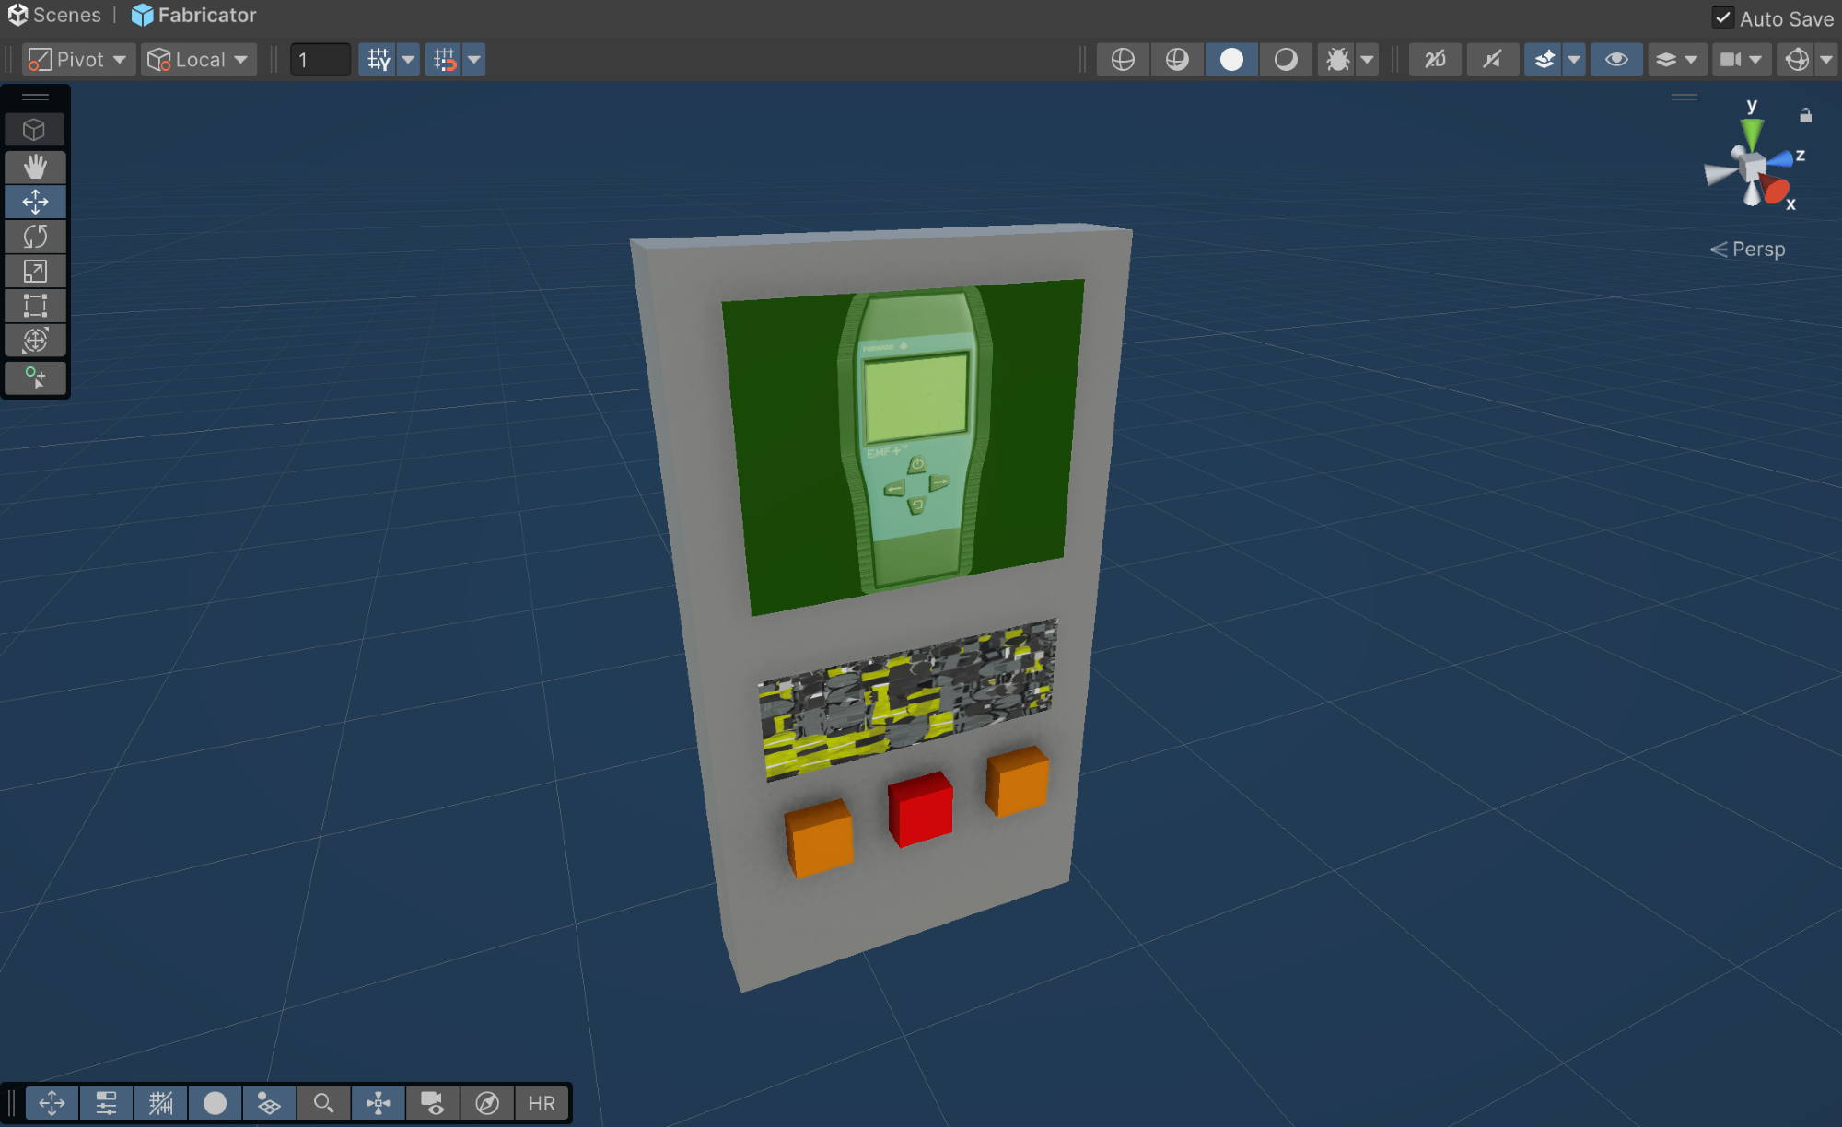Viewport: 1842px width, 1127px height.
Task: Select the Rotate tool
Action: (x=35, y=237)
